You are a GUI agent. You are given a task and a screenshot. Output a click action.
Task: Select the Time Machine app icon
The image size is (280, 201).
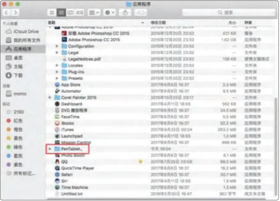[57, 188]
